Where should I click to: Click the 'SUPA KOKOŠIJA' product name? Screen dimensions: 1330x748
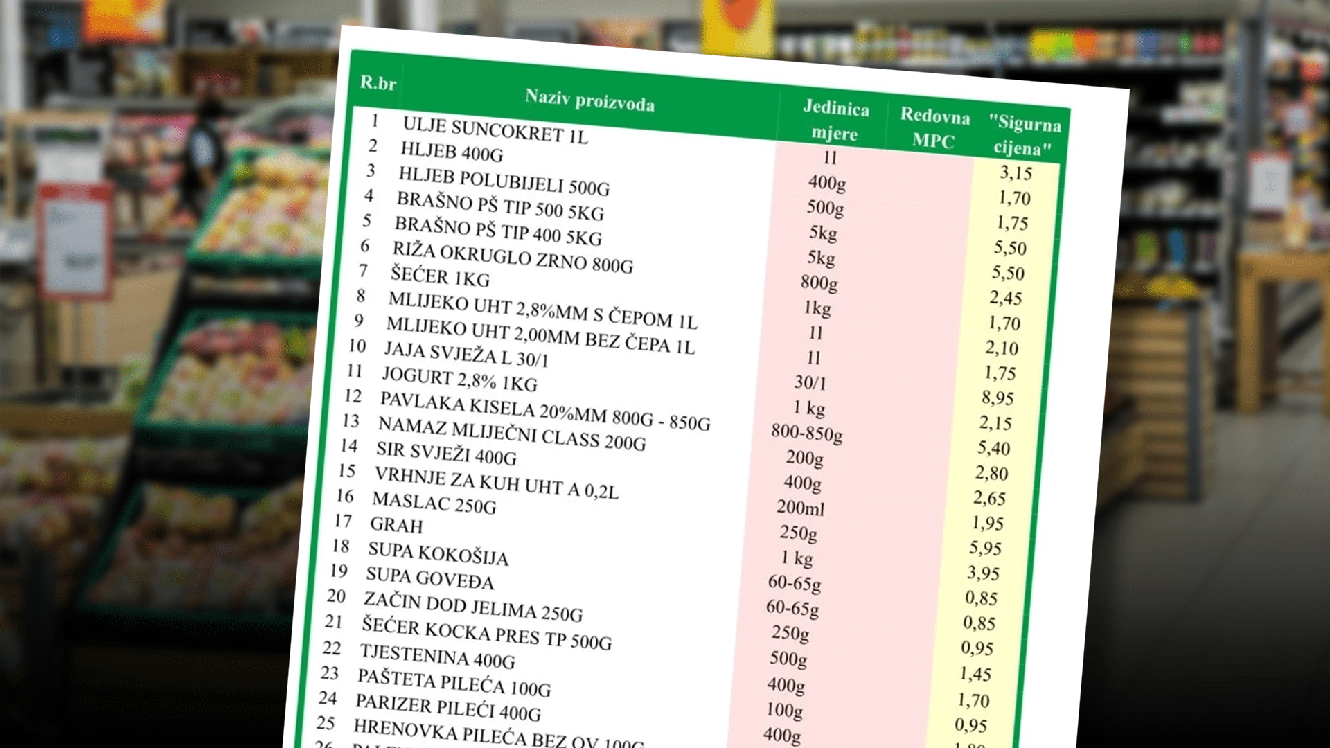click(x=438, y=553)
